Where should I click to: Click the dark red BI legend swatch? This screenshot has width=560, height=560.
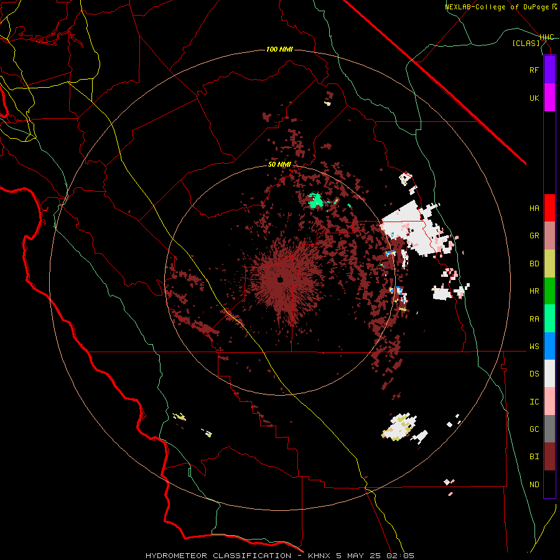(549, 457)
